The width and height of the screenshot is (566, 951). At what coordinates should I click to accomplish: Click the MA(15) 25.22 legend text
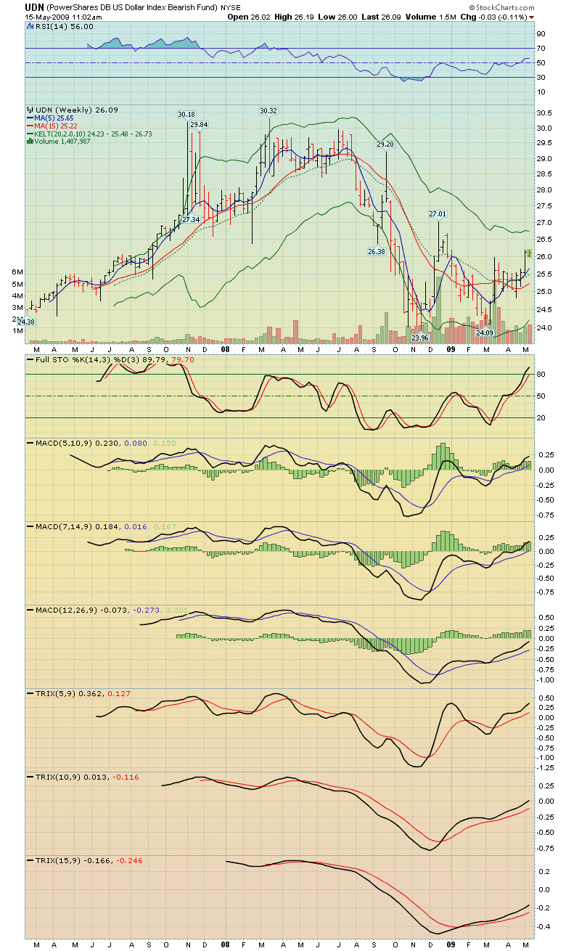click(57, 126)
